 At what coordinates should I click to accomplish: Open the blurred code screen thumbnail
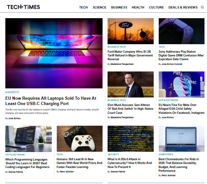tap(130, 139)
